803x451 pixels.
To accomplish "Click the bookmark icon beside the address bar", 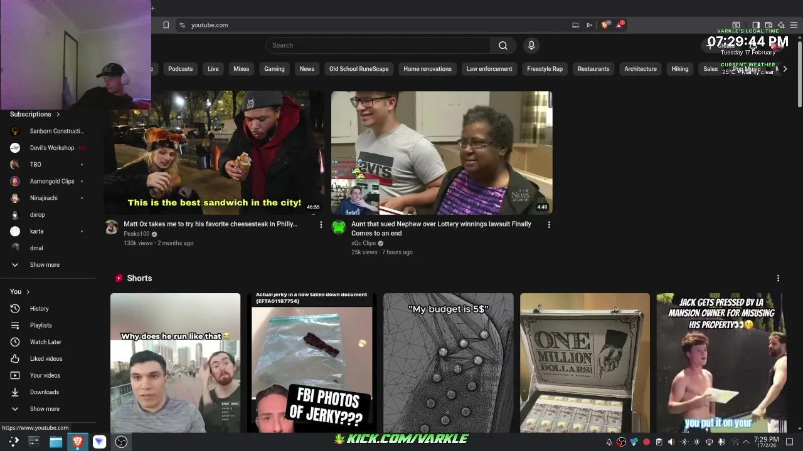I will pos(166,25).
